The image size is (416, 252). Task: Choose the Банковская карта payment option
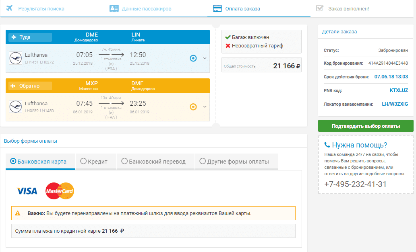tap(40, 161)
